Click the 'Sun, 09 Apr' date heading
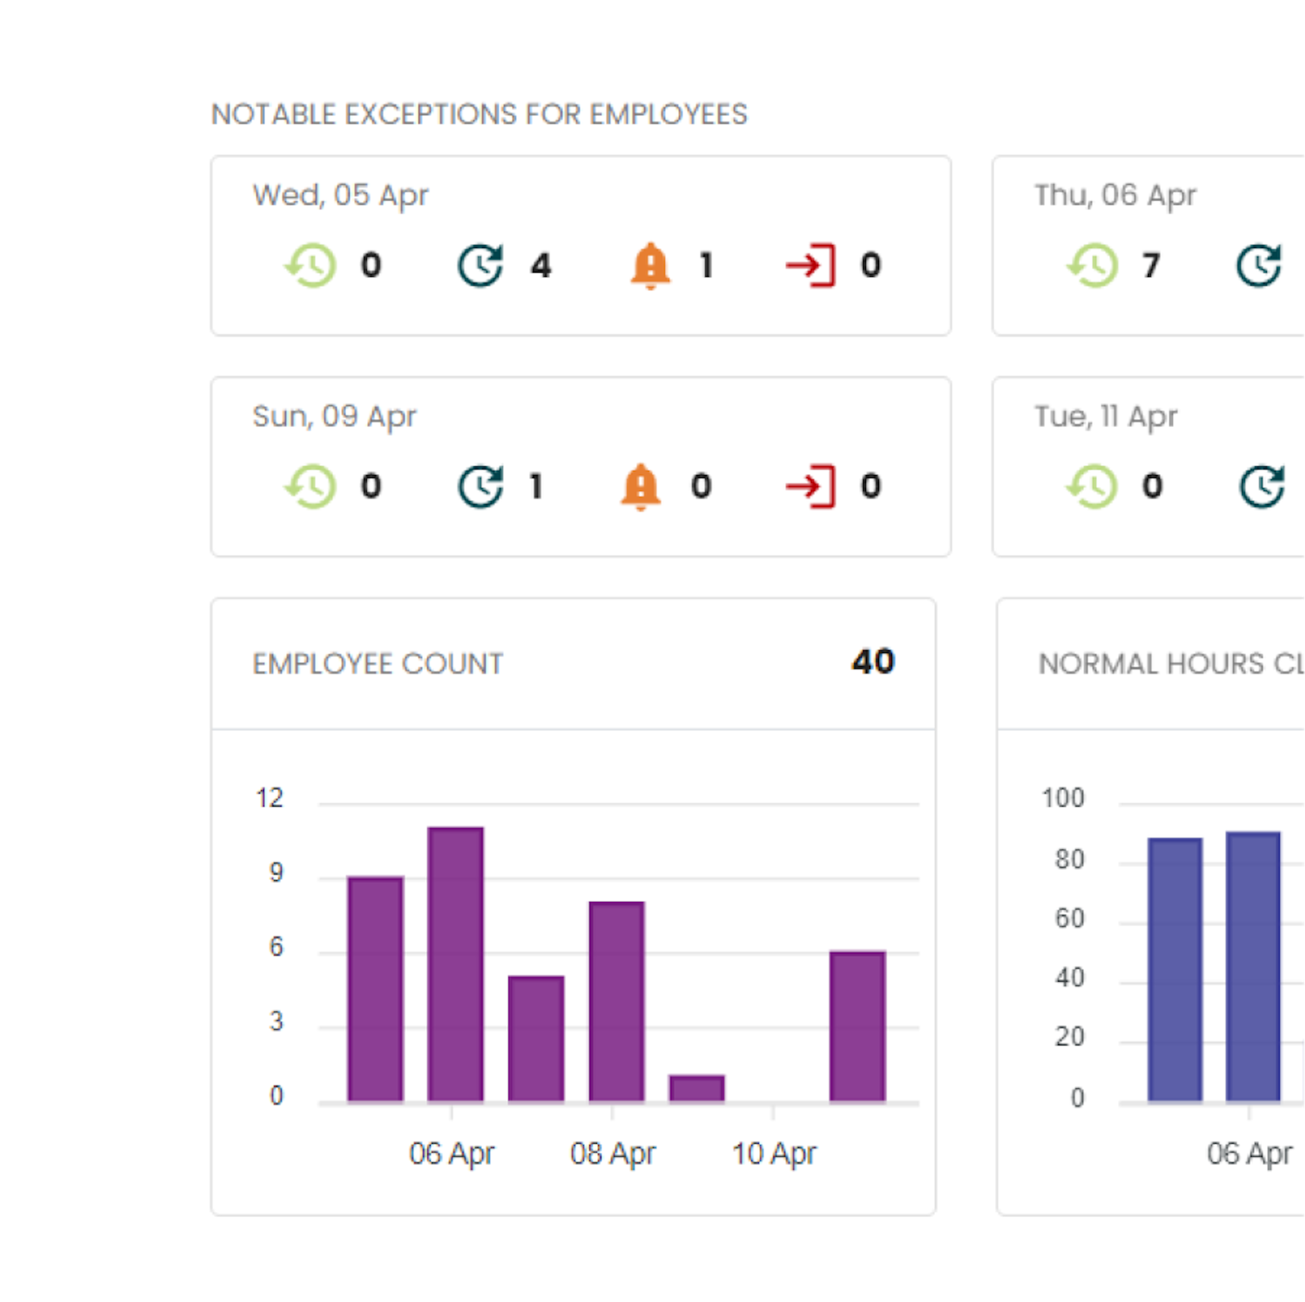 pos(334,416)
